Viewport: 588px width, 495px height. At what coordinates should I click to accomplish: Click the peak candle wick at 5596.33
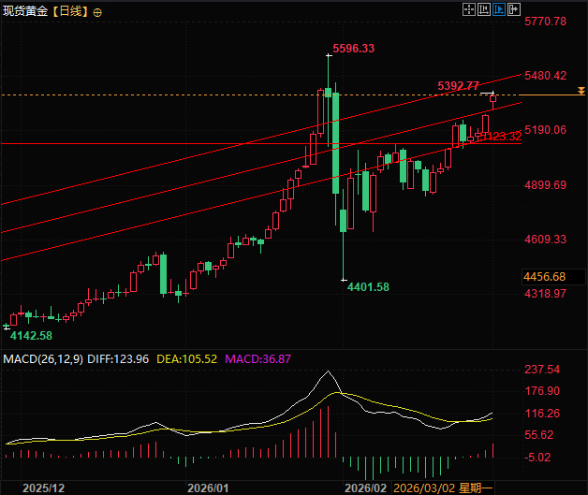tap(328, 72)
